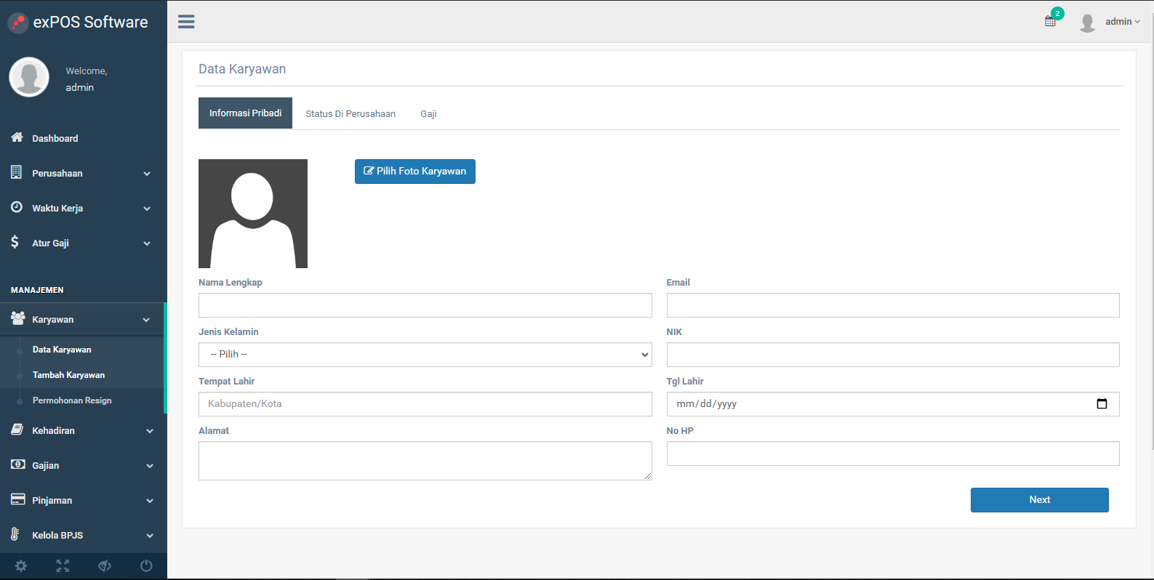This screenshot has height=580, width=1154.
Task: Open the date picker calendar icon
Action: pyautogui.click(x=1102, y=404)
